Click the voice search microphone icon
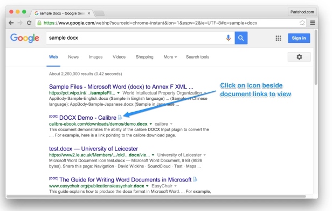Image resolution: width=332 pixels, height=211 pixels. 229,38
